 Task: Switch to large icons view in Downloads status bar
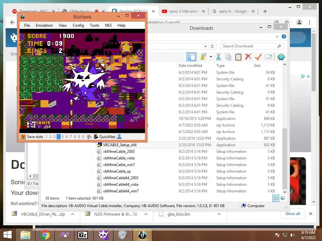283,198
